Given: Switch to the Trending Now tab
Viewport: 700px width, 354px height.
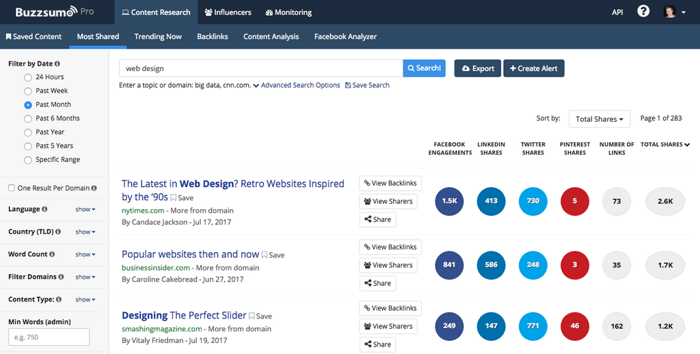Looking at the screenshot, I should 158,36.
